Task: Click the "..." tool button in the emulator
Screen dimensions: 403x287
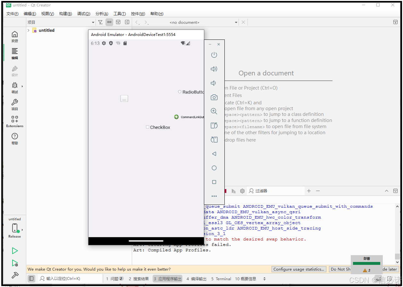Action: 124,99
